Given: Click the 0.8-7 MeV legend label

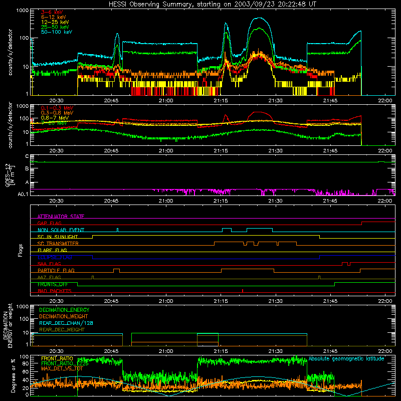Looking at the screenshot, I should click(x=55, y=118).
